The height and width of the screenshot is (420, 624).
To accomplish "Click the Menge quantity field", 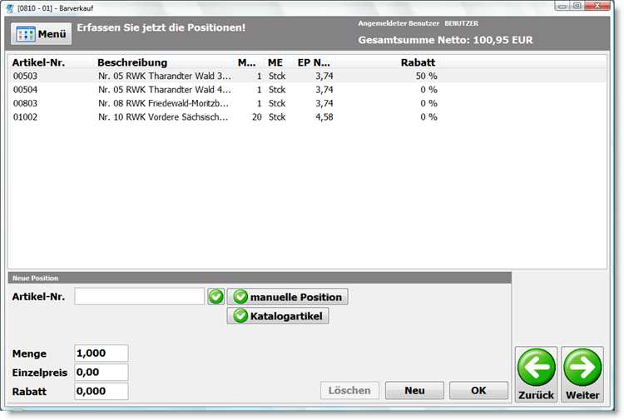I will (102, 353).
